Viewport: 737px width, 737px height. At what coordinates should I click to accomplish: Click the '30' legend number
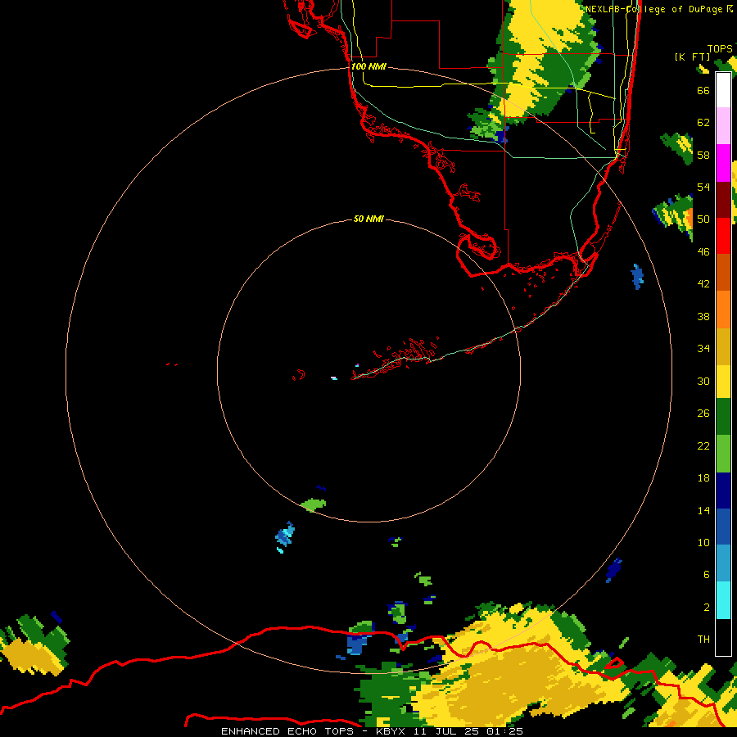(703, 381)
